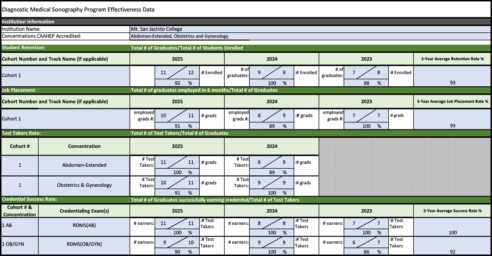Select the 2025 OB/GYN credential success percentage 90
This screenshot has width=492, height=256.
tap(177, 252)
